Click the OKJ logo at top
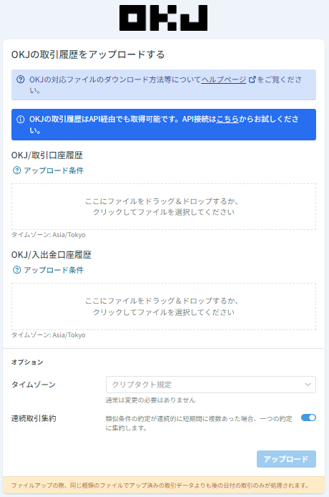This screenshot has width=329, height=497. pos(163,18)
